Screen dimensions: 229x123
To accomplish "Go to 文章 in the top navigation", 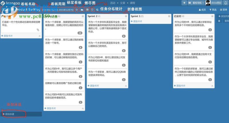I will [x=123, y=3].
